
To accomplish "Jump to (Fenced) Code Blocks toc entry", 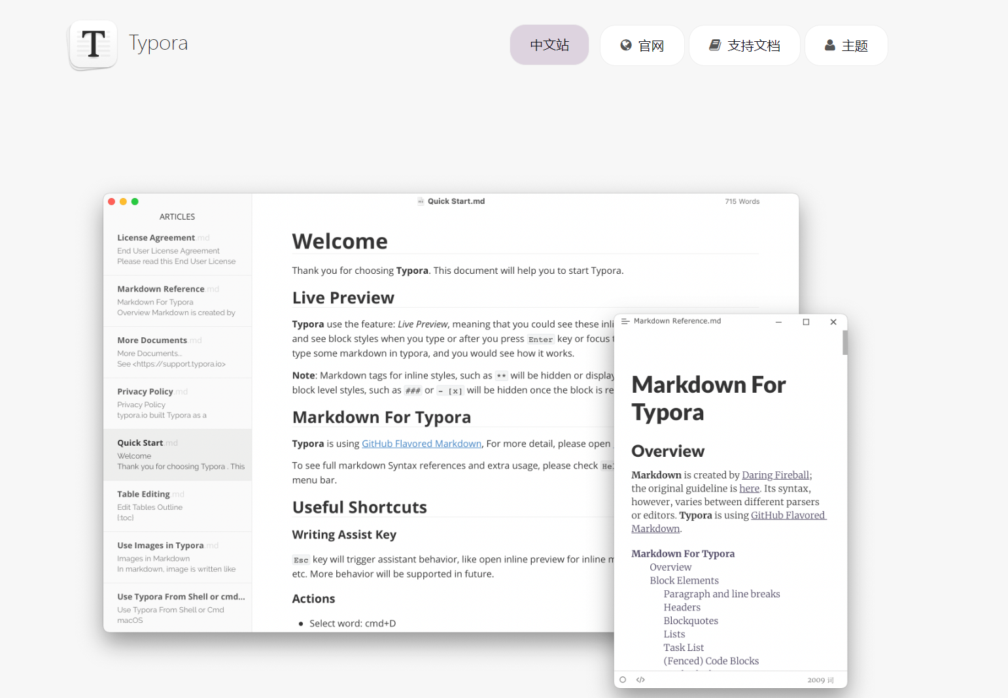I will [711, 661].
